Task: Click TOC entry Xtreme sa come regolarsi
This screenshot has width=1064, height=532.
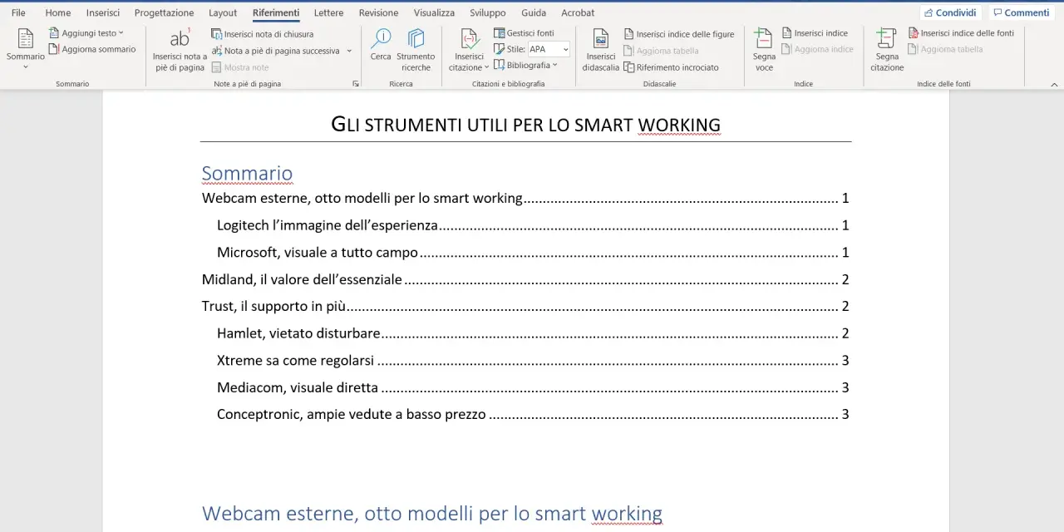Action: (533, 360)
